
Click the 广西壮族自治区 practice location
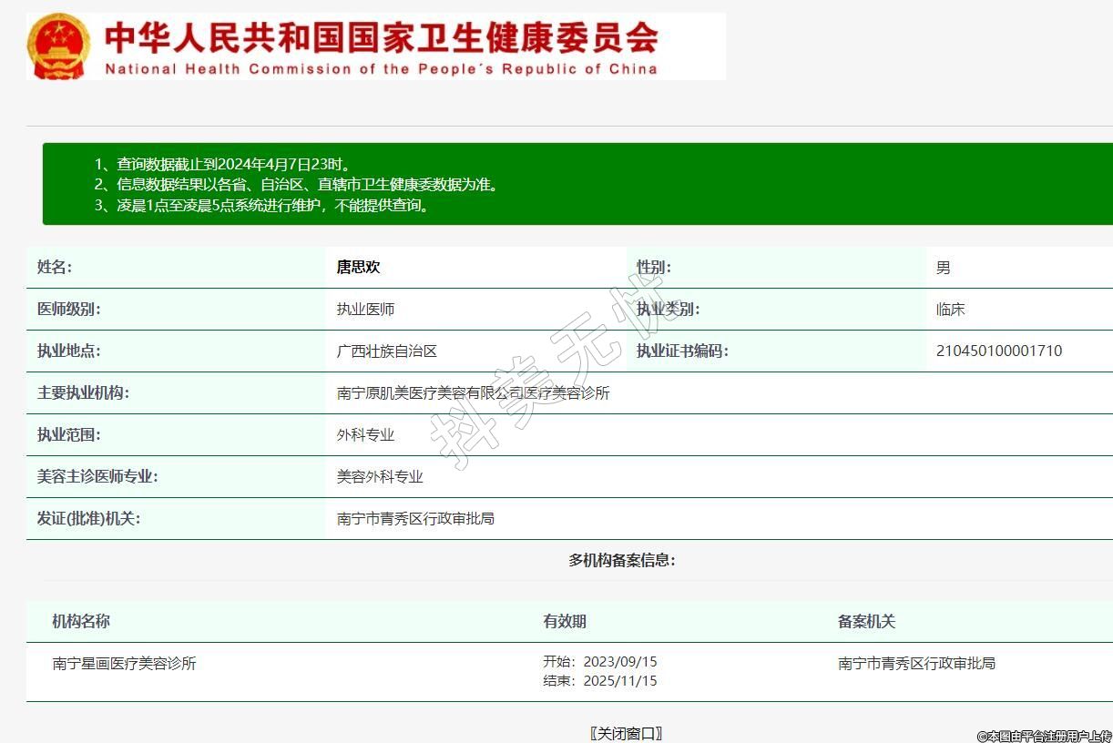[386, 351]
